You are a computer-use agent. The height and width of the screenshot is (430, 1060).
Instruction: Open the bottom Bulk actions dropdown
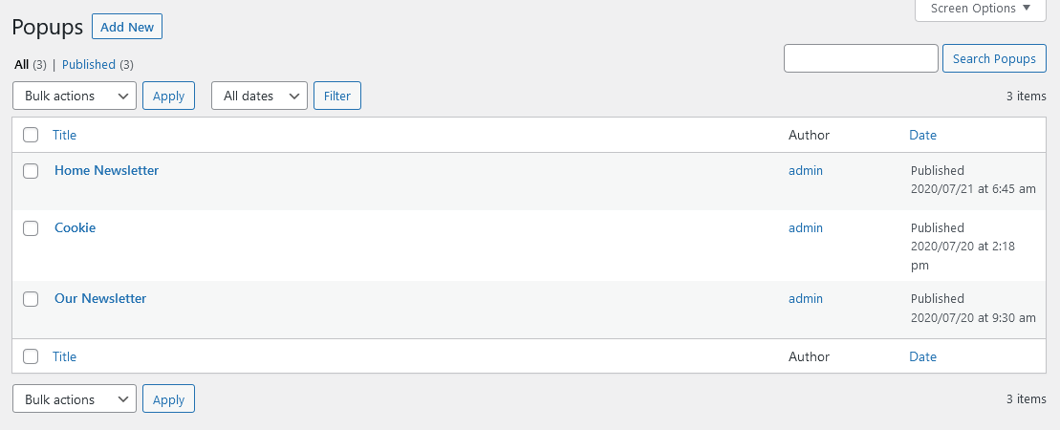tap(75, 398)
